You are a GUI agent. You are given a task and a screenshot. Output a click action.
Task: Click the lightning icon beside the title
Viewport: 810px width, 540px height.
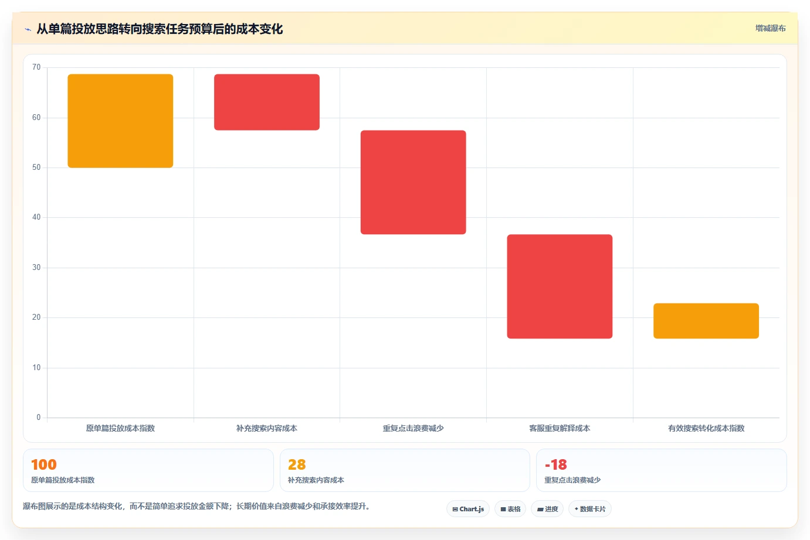(28, 29)
